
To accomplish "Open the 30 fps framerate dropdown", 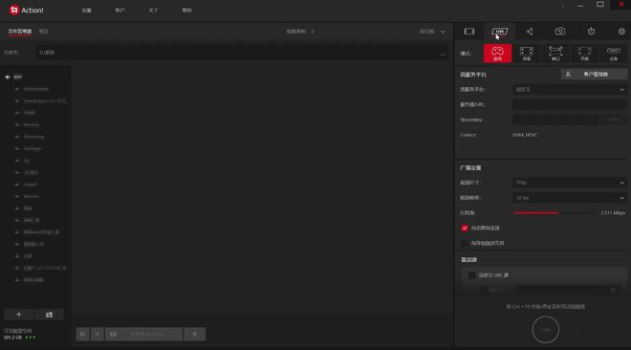I will pyautogui.click(x=570, y=198).
